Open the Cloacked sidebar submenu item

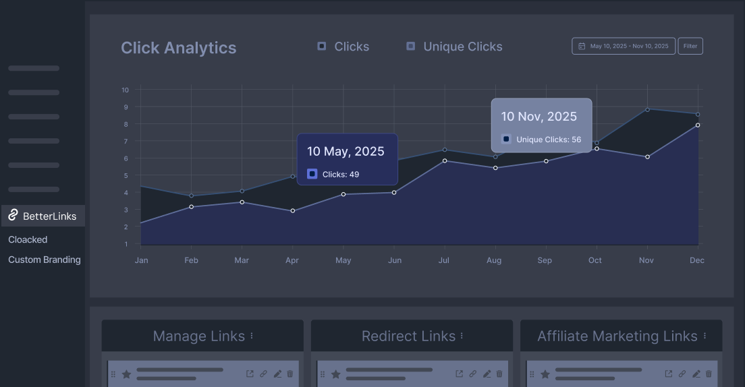coord(28,239)
